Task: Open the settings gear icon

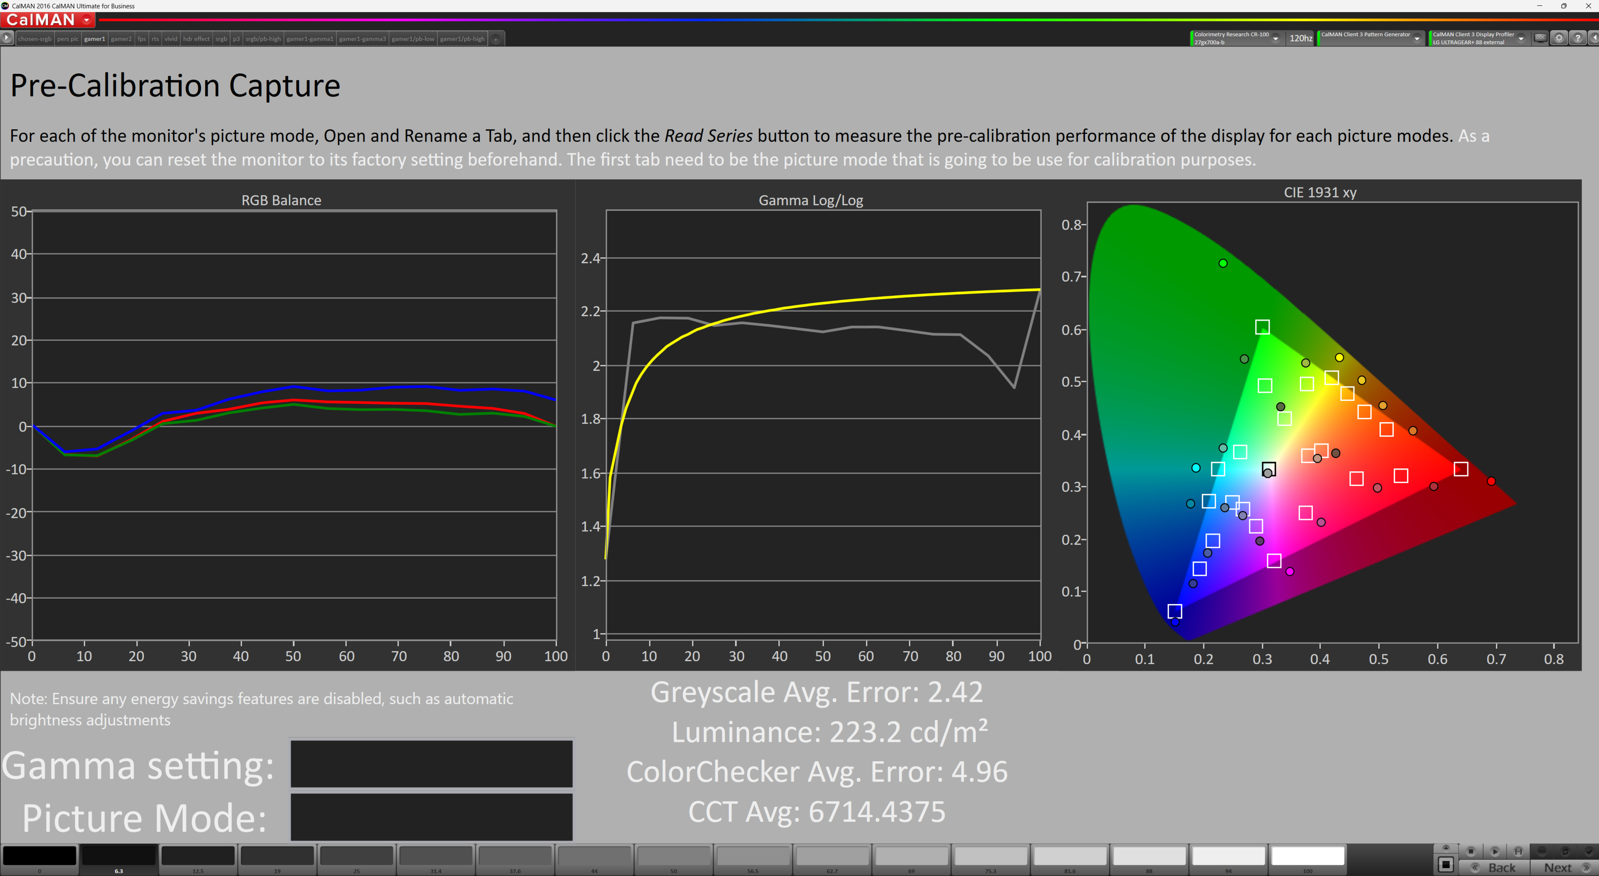Action: (1559, 38)
